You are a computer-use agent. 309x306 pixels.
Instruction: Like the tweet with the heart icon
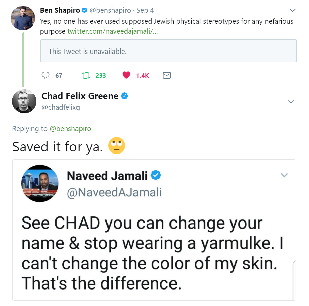126,75
